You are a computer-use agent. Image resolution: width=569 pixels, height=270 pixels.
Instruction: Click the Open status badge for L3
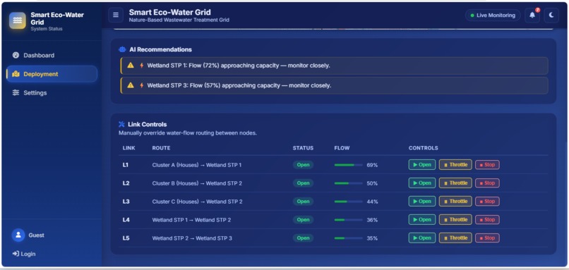303,202
